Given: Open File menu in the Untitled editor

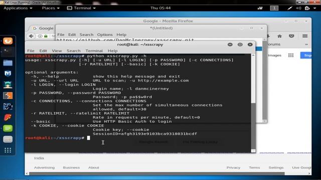Looking at the screenshot, I should 61,34.
